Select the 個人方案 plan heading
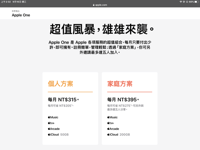The width and height of the screenshot is (200, 150). 61,84
